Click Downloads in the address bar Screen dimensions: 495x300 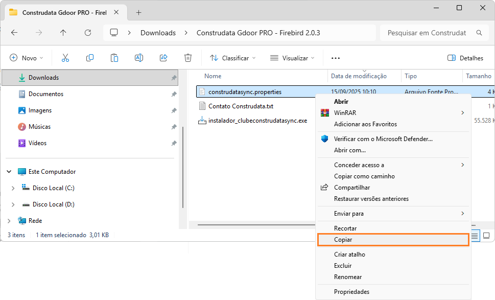point(158,33)
